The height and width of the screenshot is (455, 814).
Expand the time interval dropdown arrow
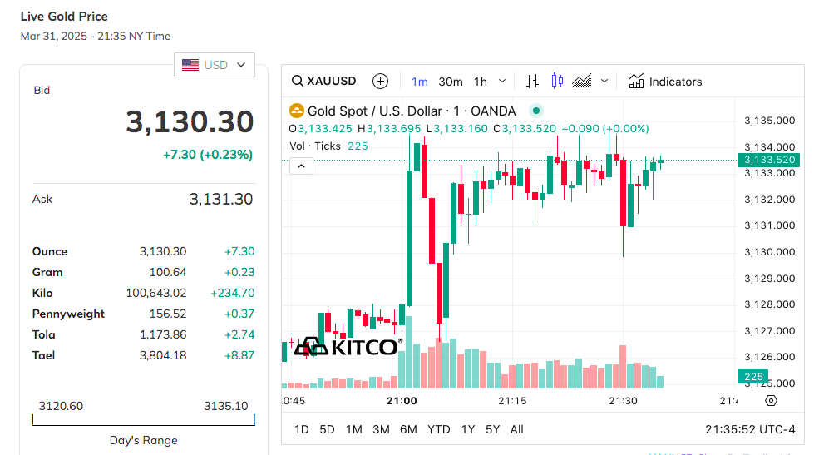pyautogui.click(x=502, y=81)
